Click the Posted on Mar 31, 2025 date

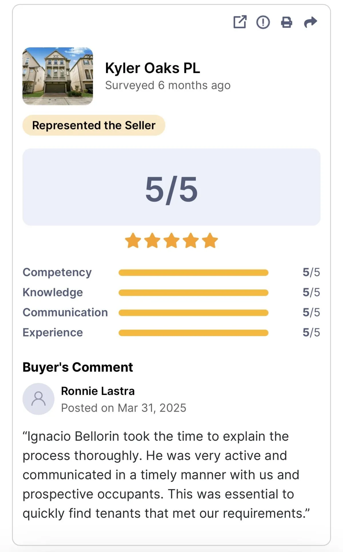123,408
